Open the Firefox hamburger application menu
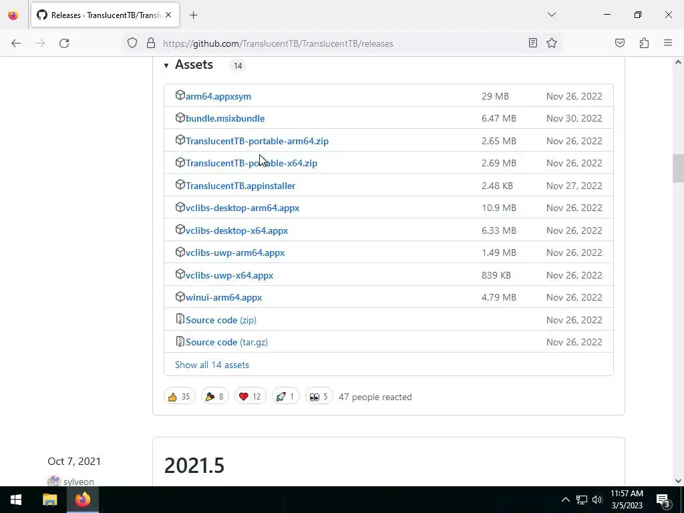 (668, 43)
